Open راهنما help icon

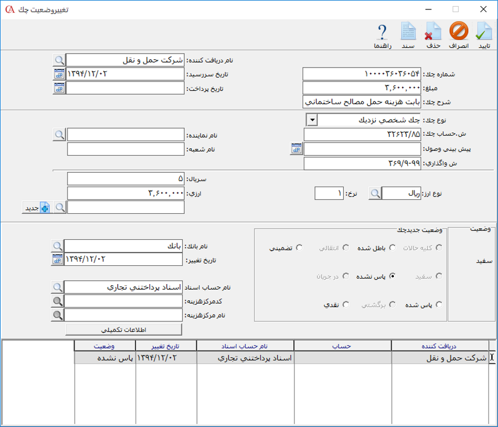point(382,33)
